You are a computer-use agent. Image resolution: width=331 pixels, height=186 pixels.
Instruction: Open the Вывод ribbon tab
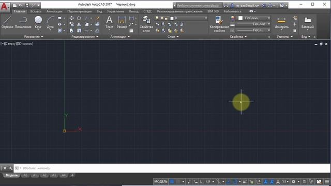click(x=133, y=11)
